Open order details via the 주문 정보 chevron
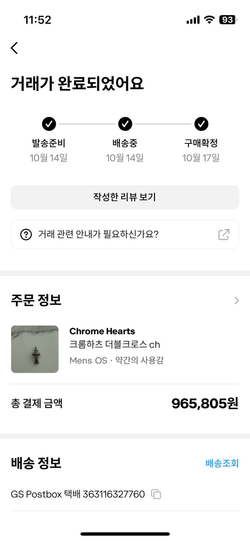This screenshot has height=541, width=250. point(236,300)
